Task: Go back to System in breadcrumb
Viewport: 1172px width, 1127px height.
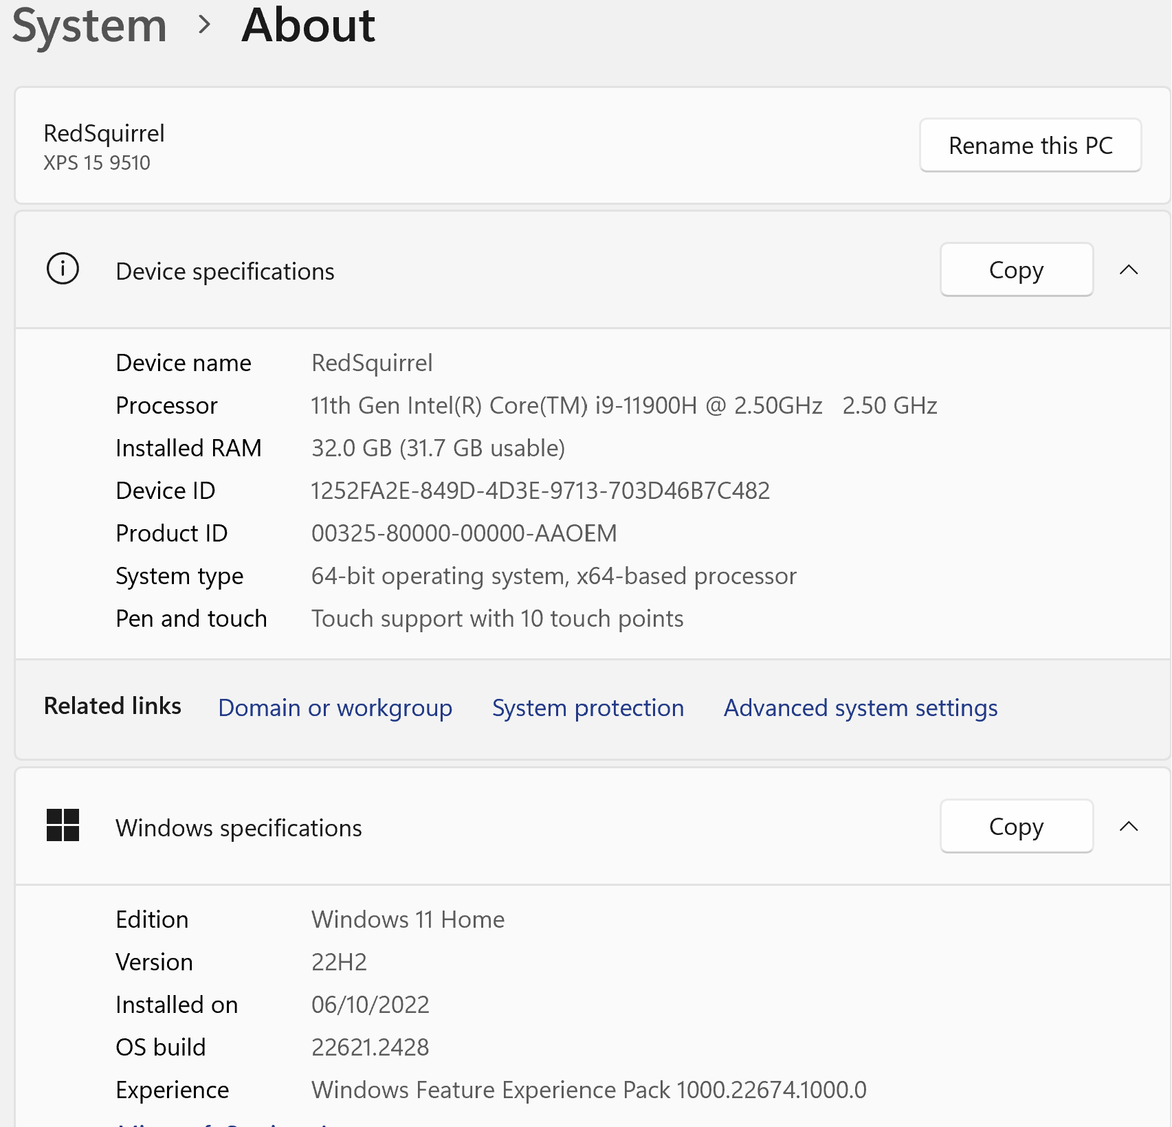Action: pos(89,25)
